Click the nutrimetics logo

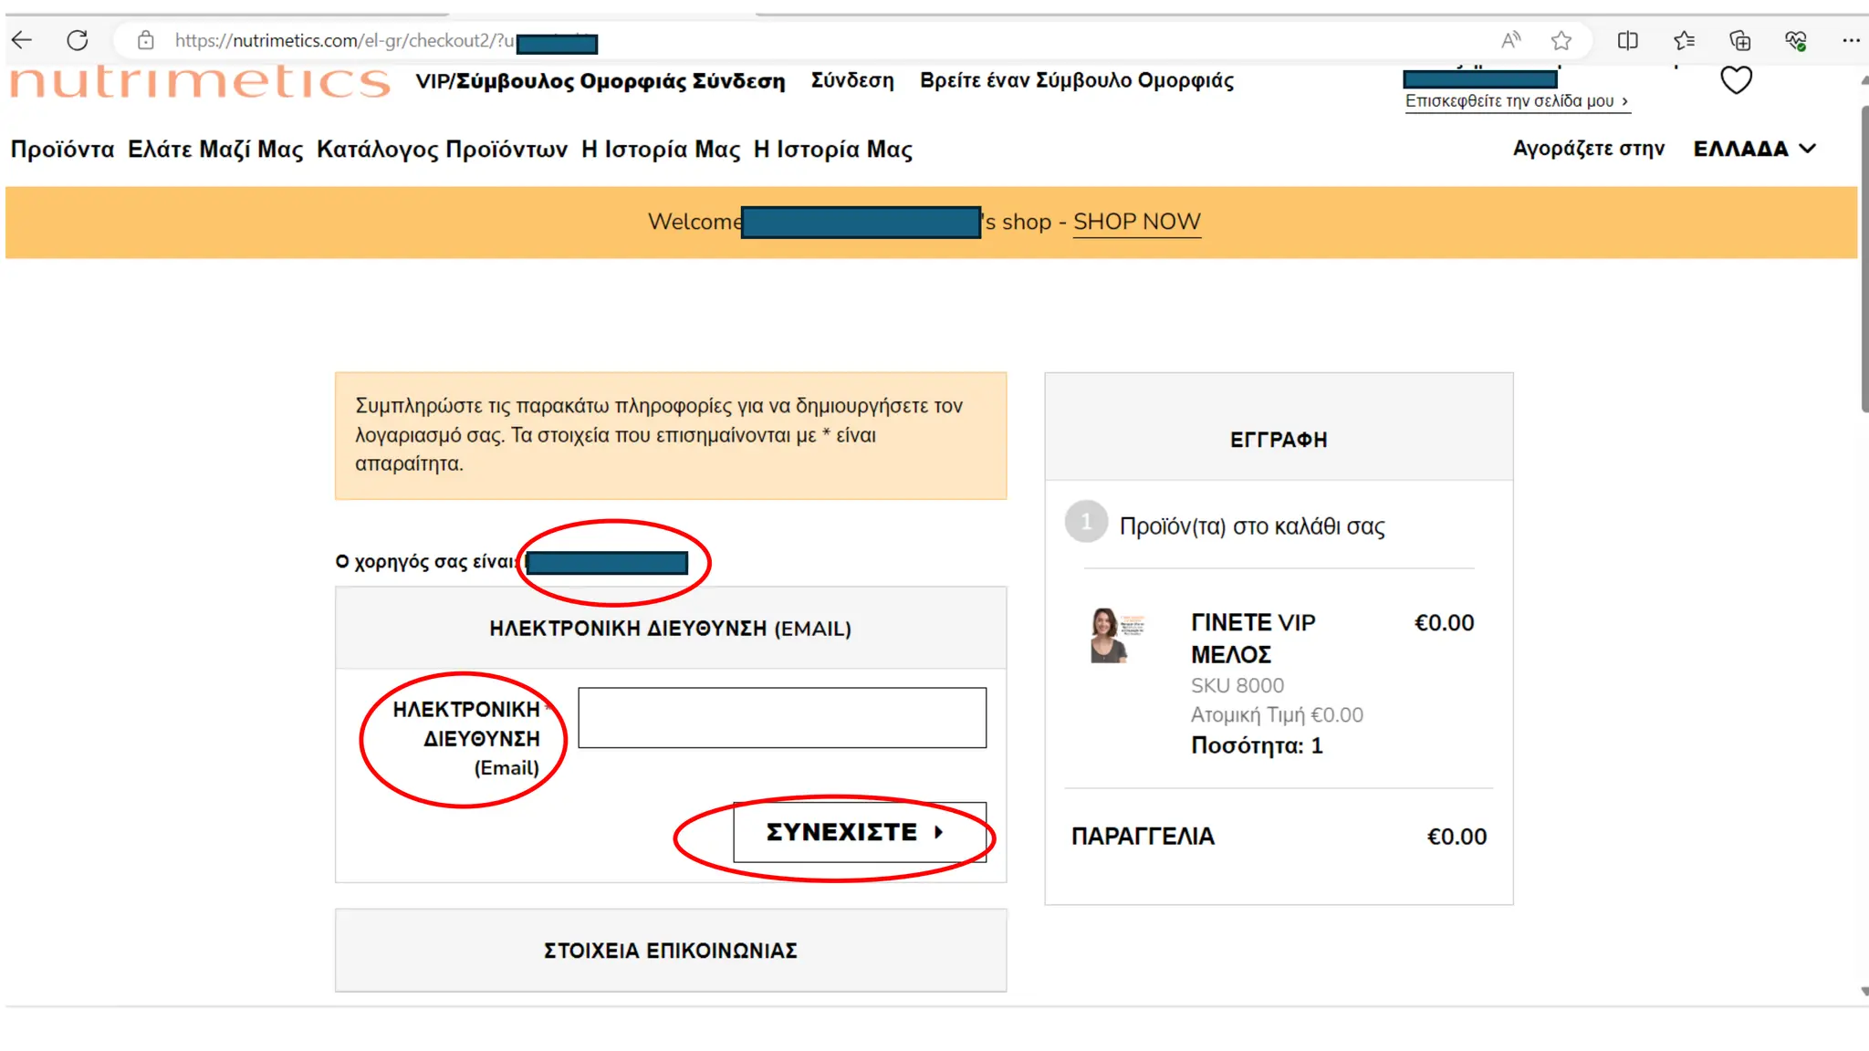[200, 81]
